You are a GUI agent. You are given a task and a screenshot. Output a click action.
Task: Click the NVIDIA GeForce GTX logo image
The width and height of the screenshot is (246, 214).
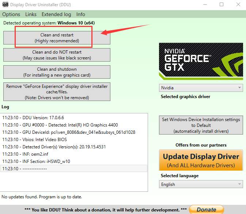pos(201,61)
